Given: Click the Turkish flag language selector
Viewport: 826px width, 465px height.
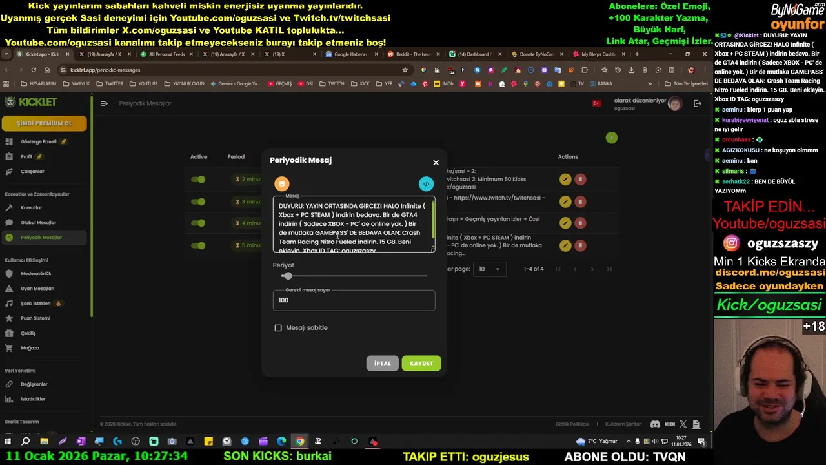Looking at the screenshot, I should [597, 103].
